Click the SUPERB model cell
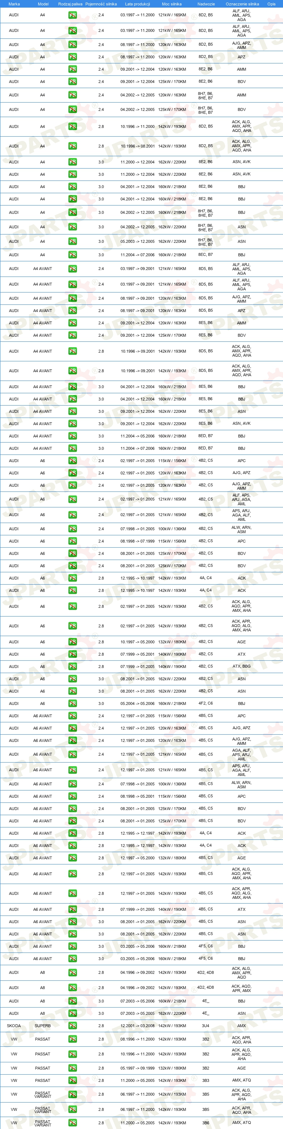Screen dimensions: 283x1129 (x=42, y=1026)
